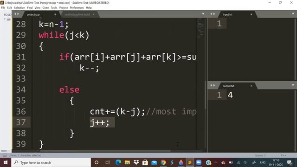Open tab list dropdown for project.cpp pane
This screenshot has width=297, height=167.
[203, 14]
